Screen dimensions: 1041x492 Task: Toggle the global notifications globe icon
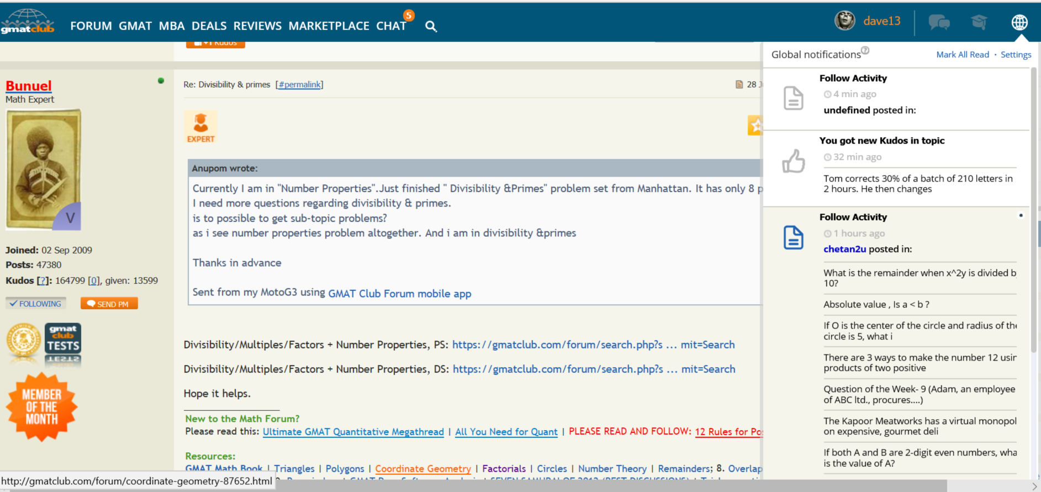1019,22
